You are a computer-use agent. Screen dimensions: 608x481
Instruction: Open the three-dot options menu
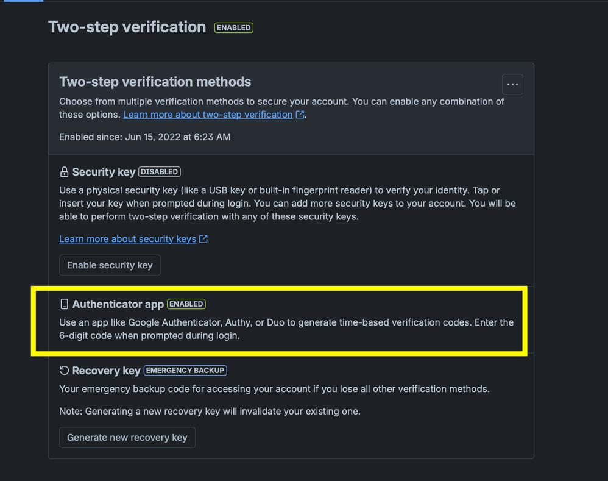512,84
